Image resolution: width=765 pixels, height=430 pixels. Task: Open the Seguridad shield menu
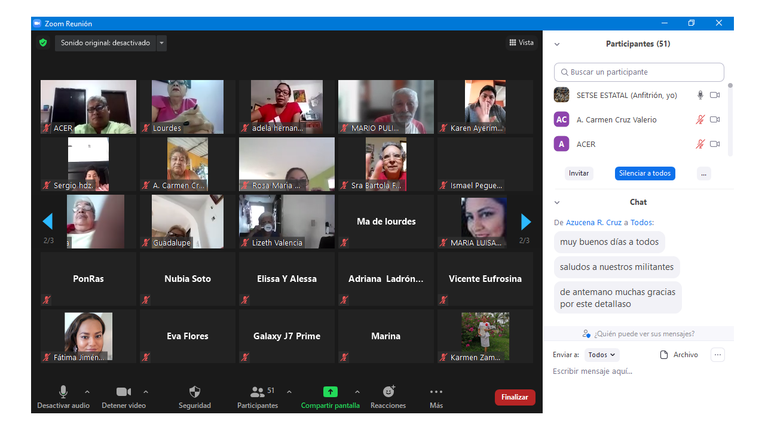click(x=195, y=398)
